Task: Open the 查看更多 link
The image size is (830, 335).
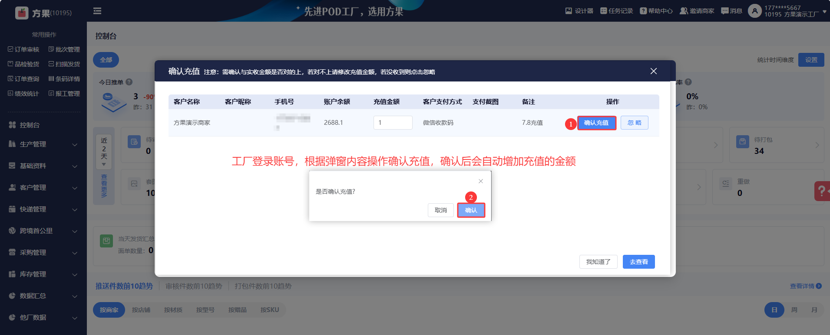Action: click(x=104, y=185)
